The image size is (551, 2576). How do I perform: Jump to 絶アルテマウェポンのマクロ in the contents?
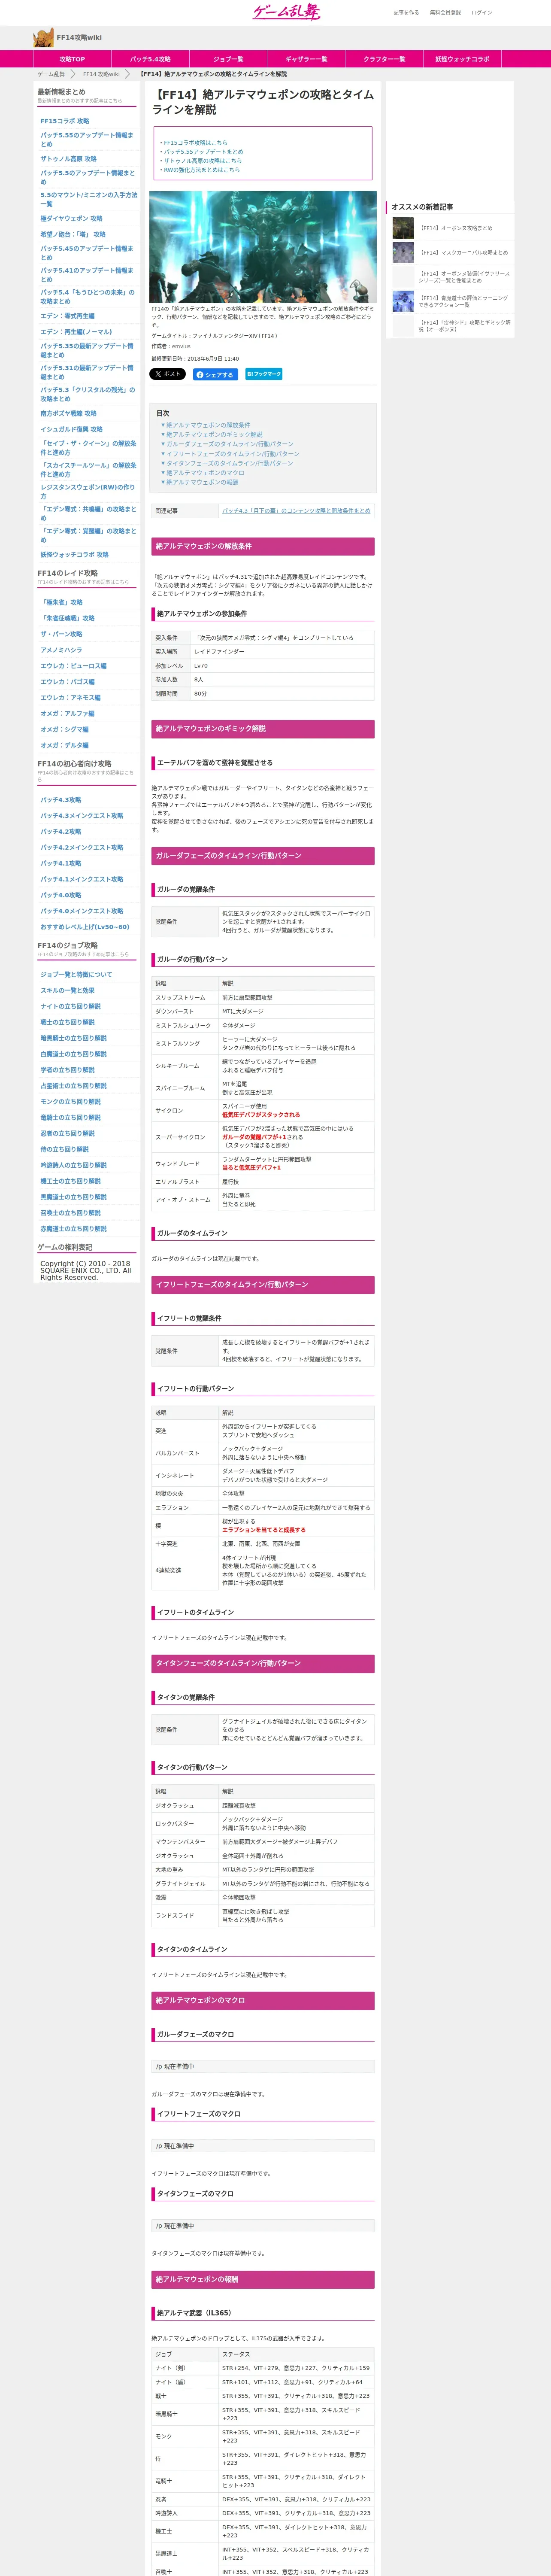click(x=203, y=473)
